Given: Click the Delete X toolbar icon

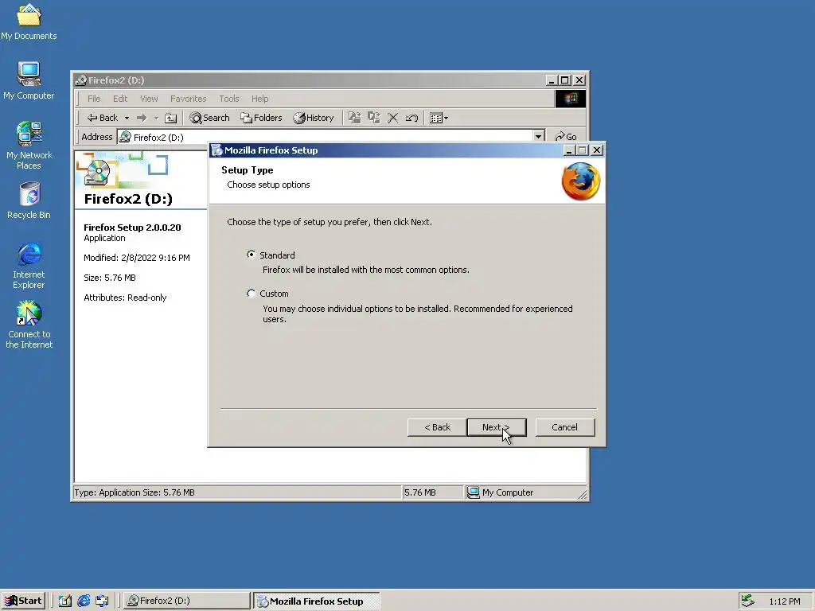Looking at the screenshot, I should pyautogui.click(x=393, y=118).
